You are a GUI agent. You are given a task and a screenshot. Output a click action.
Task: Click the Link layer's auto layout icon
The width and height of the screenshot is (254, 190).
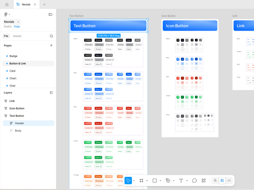[6, 101]
